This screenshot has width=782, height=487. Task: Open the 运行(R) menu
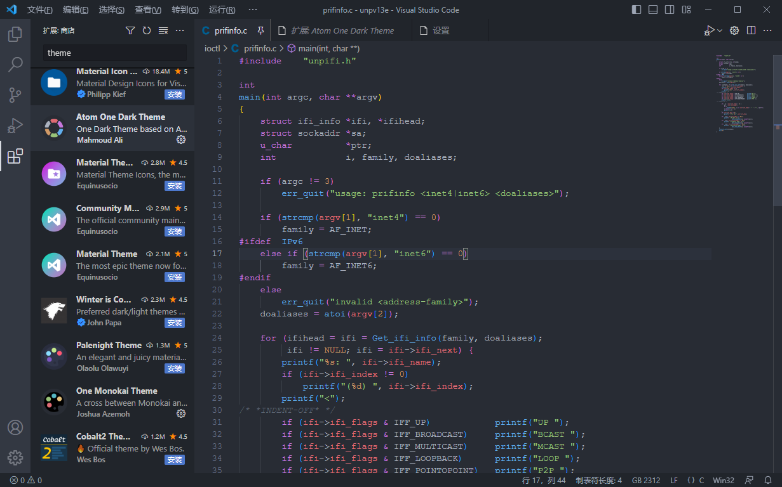(222, 10)
